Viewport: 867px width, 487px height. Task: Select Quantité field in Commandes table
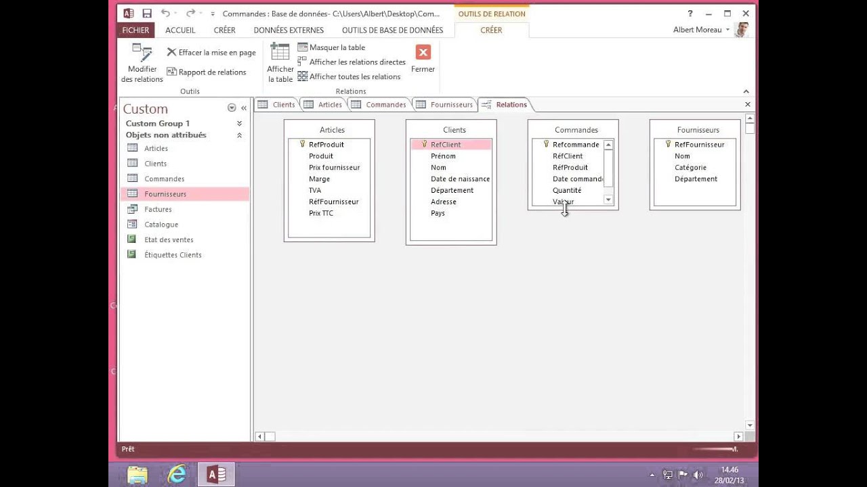568,191
